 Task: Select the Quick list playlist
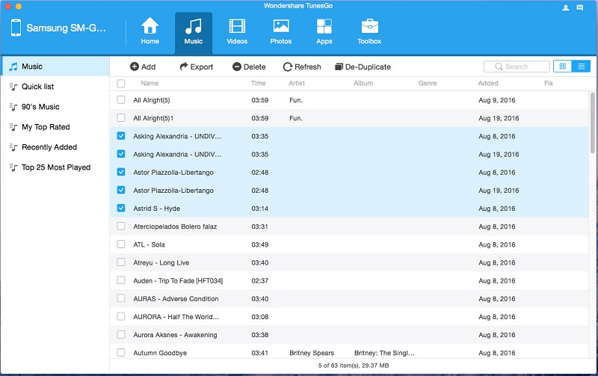click(37, 87)
